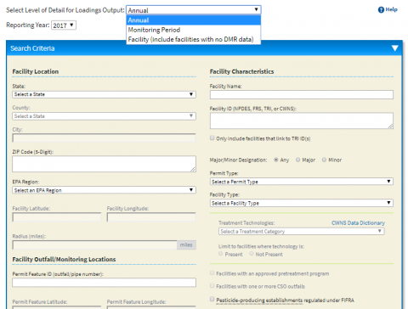
Task: Click the City input field
Action: pyautogui.click(x=104, y=138)
